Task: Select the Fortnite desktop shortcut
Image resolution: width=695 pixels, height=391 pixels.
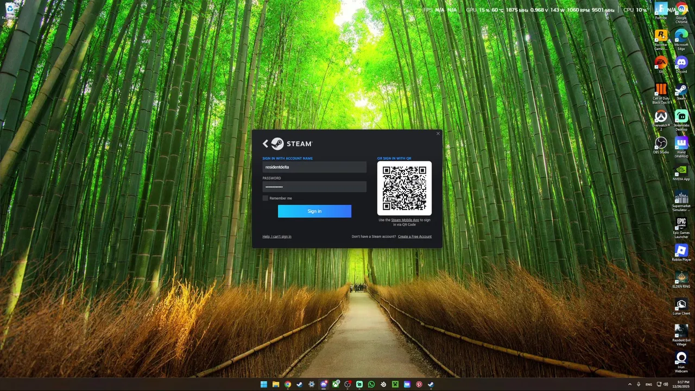Action: coord(661,11)
